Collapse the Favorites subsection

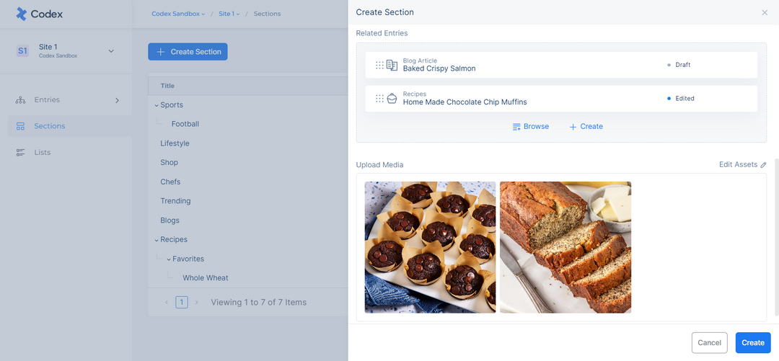pos(168,259)
